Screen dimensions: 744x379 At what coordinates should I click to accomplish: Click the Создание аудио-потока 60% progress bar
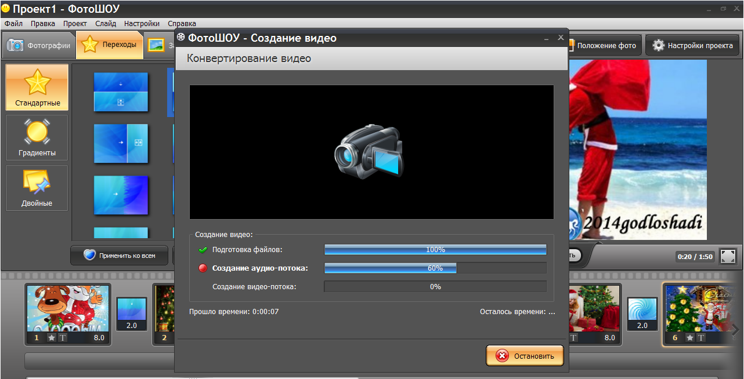click(435, 268)
